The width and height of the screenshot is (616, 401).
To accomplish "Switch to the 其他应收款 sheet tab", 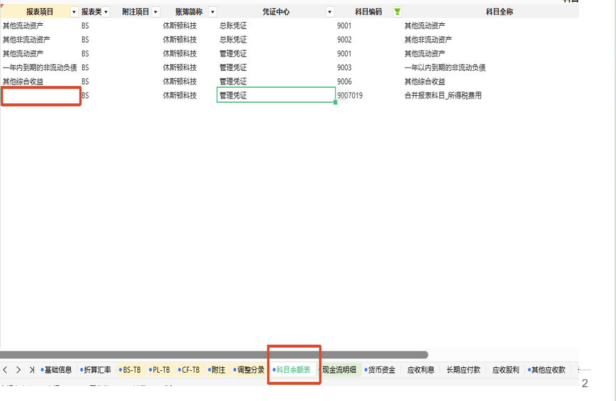I will click(x=547, y=370).
